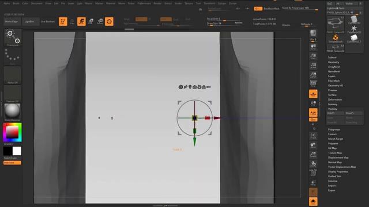
Task: Click the gizmo mesh-to-axis home icon
Action: [194, 87]
